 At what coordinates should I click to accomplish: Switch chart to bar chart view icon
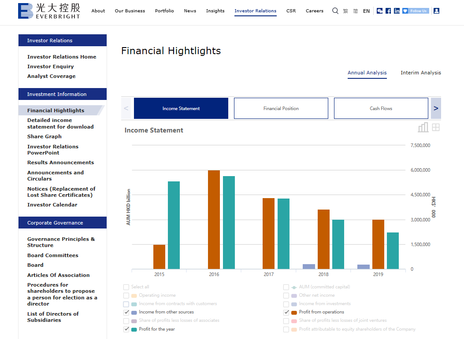423,127
